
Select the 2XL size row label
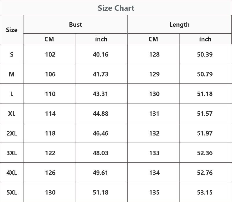pyautogui.click(x=12, y=133)
